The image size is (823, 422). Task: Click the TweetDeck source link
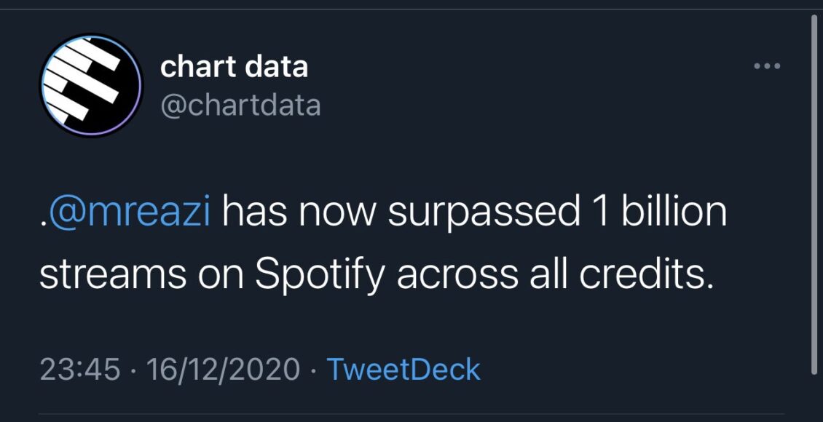[x=403, y=369]
